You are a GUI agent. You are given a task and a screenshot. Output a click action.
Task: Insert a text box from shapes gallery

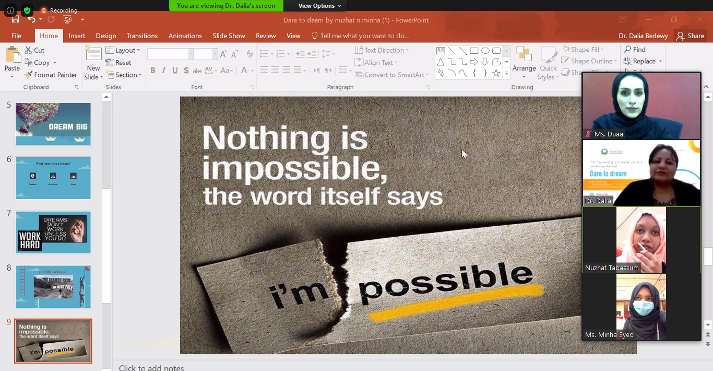[441, 51]
